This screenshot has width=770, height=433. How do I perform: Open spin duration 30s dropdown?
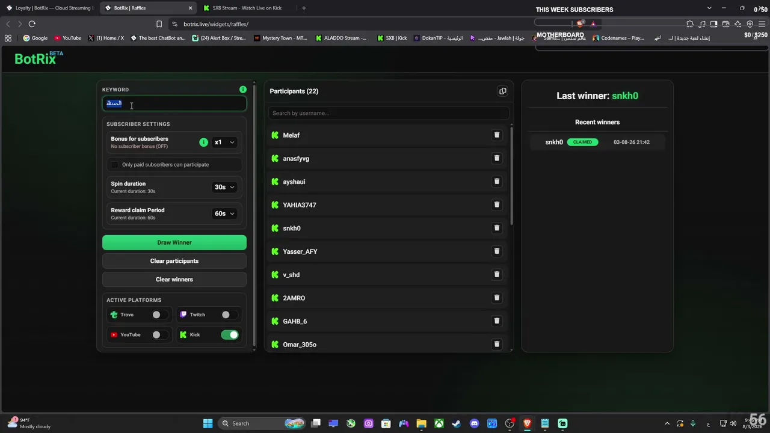coord(224,187)
